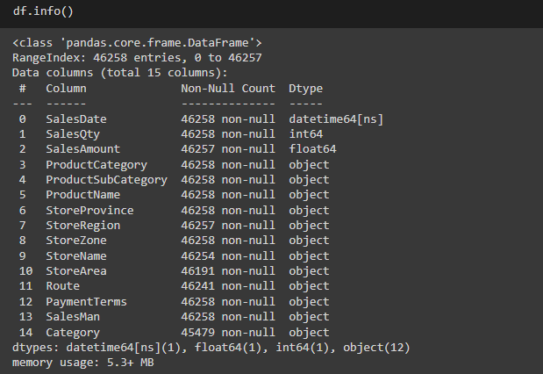Click the RangeIndex 46258 entries line
Viewport: 543px width, 374px height.
coord(137,58)
